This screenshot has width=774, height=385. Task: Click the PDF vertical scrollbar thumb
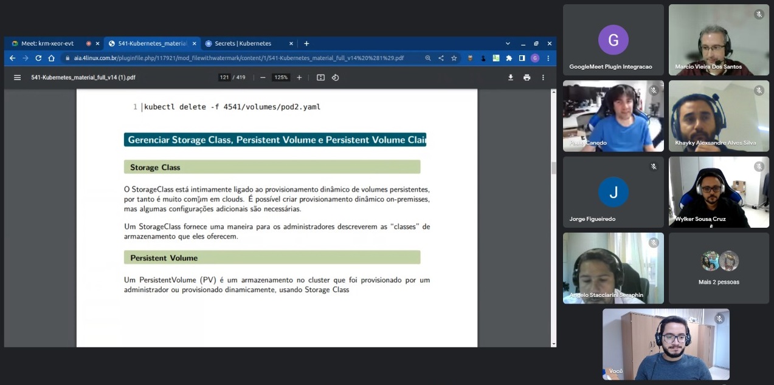click(553, 168)
